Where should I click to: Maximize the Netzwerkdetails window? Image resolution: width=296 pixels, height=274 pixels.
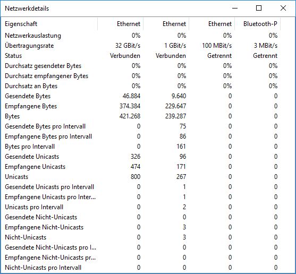[259, 8]
